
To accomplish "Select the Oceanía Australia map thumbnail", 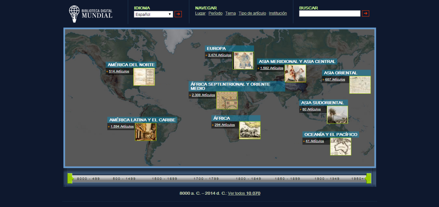I will 341,146.
